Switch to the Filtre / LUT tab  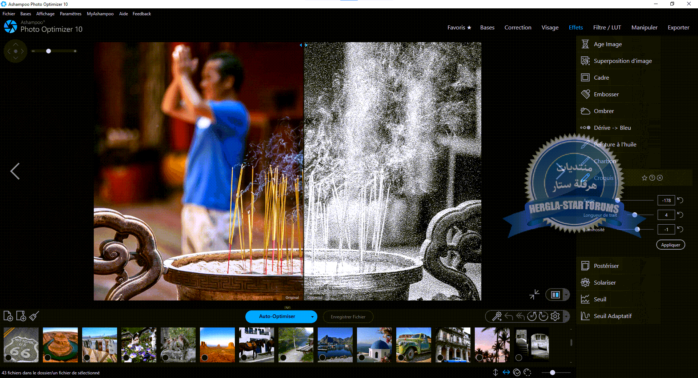(607, 28)
